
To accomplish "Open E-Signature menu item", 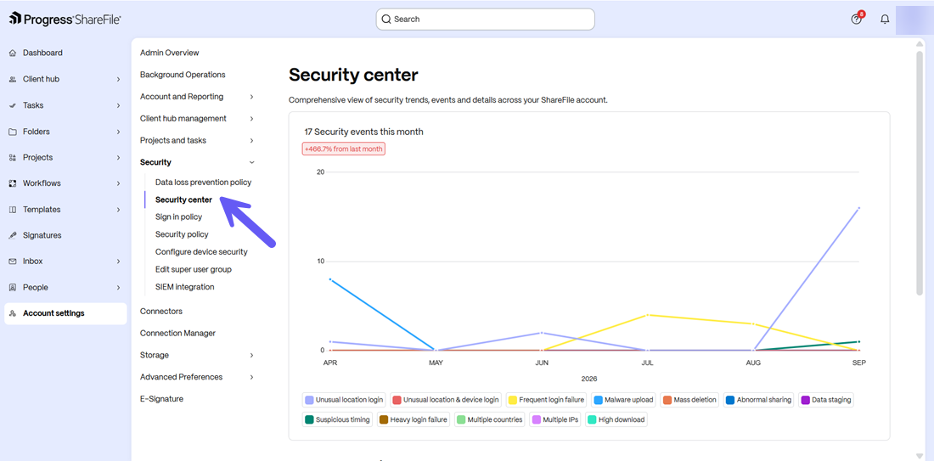I will click(161, 399).
